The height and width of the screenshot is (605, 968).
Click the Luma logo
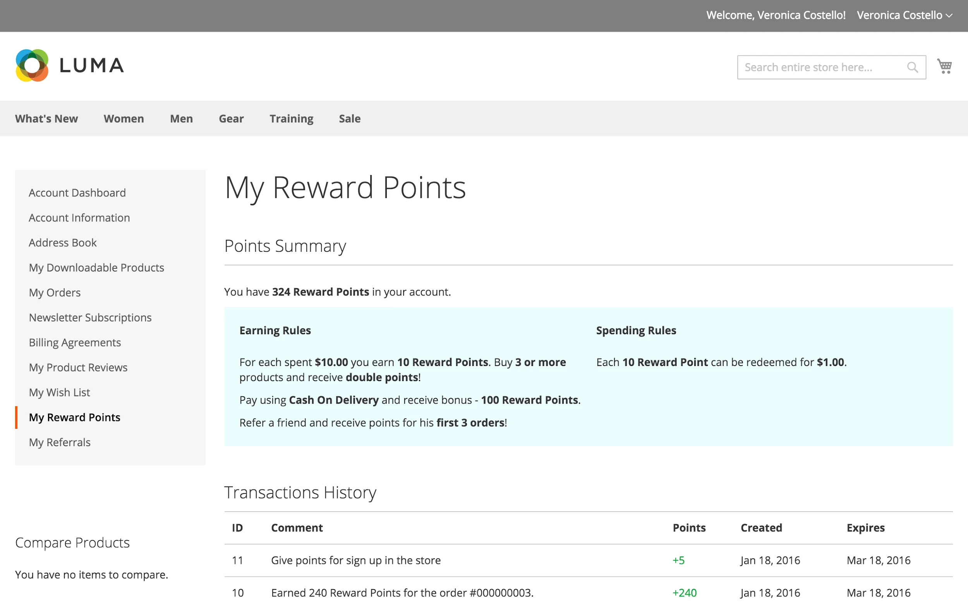(69, 65)
